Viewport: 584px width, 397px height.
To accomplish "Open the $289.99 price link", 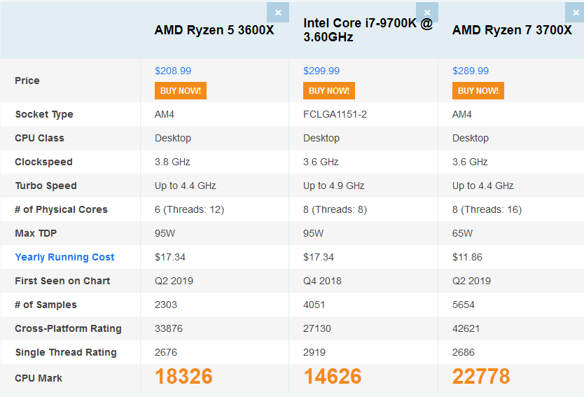I will pos(471,71).
